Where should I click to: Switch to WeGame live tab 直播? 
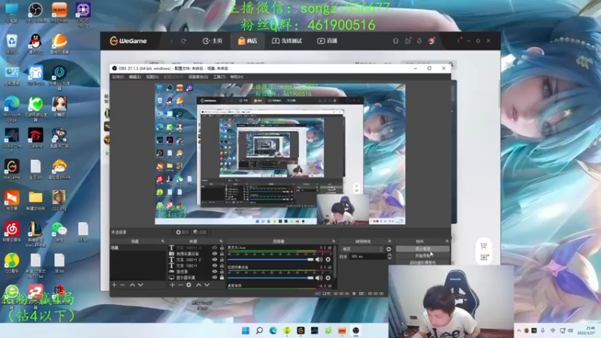point(328,41)
